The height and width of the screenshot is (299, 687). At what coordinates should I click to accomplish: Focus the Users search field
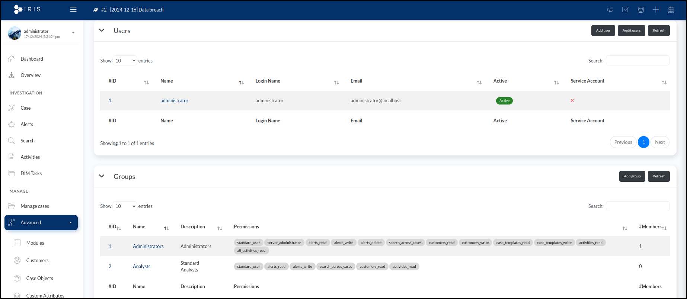(638, 61)
